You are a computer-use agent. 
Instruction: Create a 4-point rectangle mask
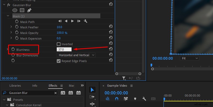(x=22, y=10)
